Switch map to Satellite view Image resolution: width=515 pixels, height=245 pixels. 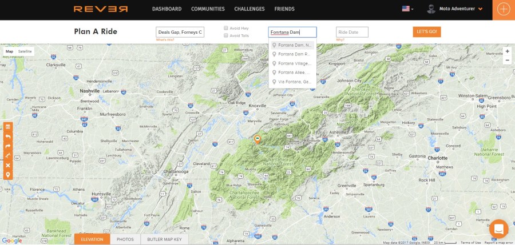coord(25,51)
